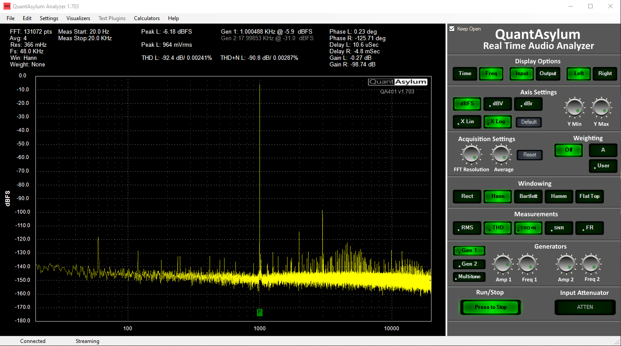Click the Reset acquisition button

[530, 155]
